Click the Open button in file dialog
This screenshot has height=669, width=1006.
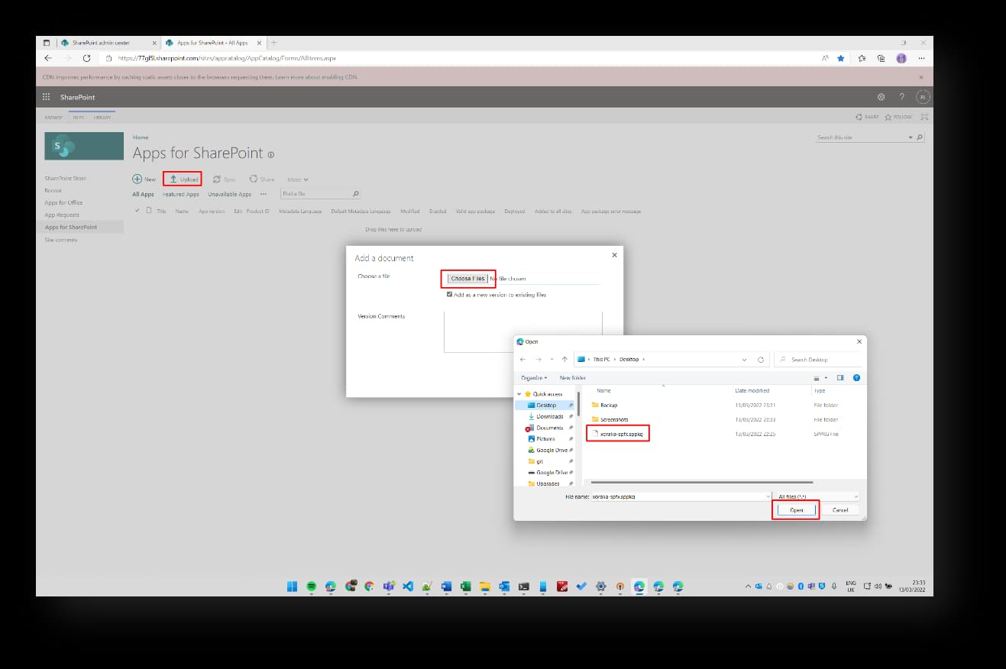coord(796,509)
